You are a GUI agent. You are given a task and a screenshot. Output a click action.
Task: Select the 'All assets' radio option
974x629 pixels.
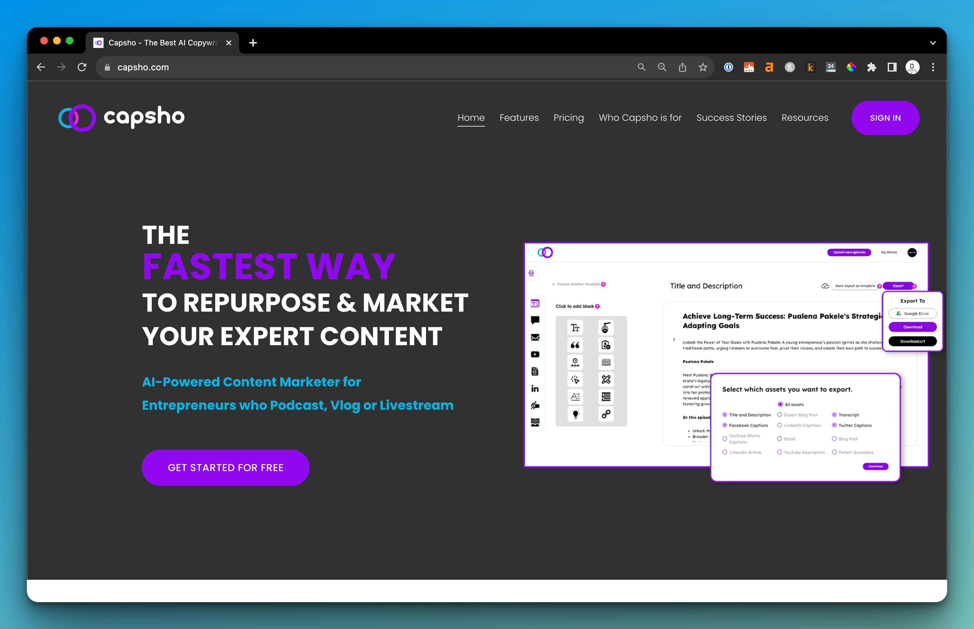pyautogui.click(x=791, y=404)
